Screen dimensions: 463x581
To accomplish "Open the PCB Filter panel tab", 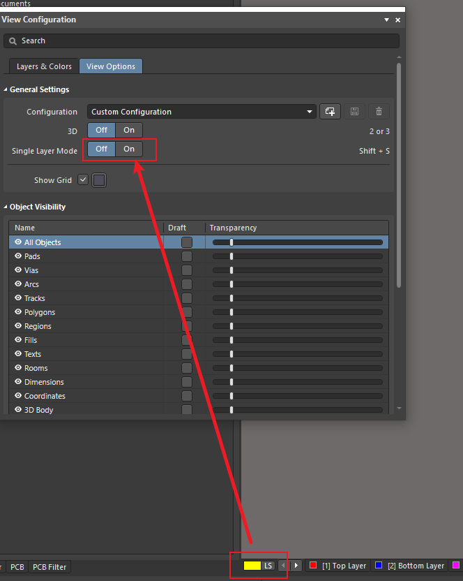I will tap(50, 567).
